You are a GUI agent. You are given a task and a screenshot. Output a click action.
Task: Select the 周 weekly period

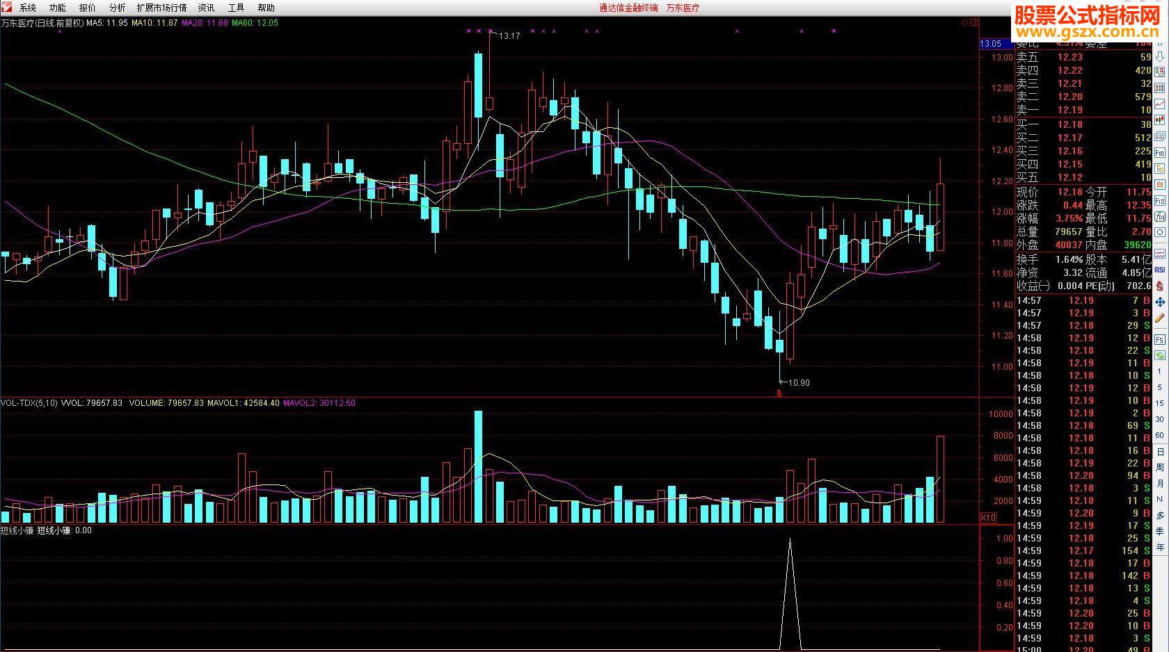click(1160, 467)
